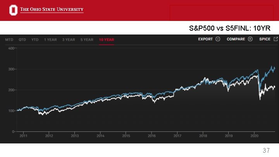Viewport: 279px width, 157px height.
Task: Click the 0 y-axis label
Action: [x=13, y=131]
